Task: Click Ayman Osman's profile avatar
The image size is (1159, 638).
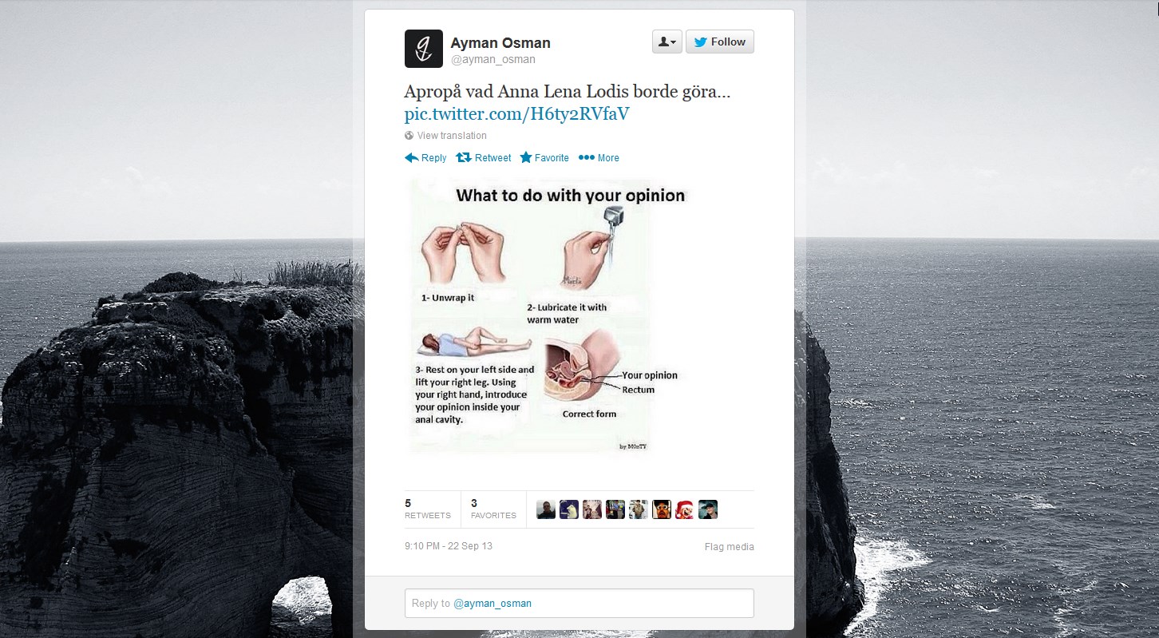Action: point(423,49)
